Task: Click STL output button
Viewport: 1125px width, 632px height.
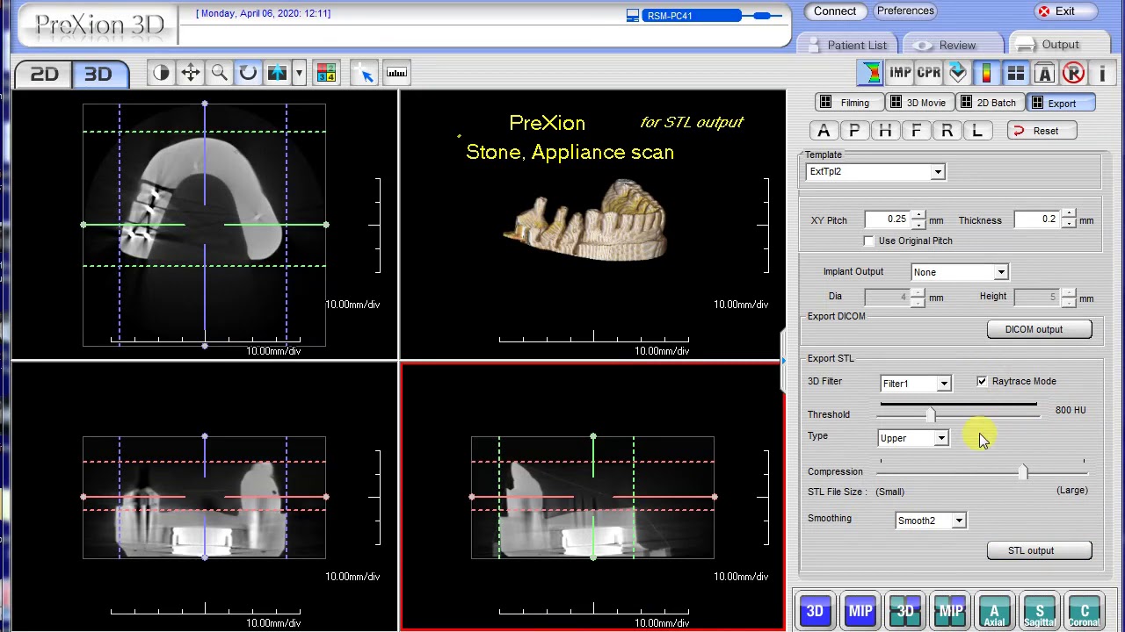Action: pos(1039,550)
